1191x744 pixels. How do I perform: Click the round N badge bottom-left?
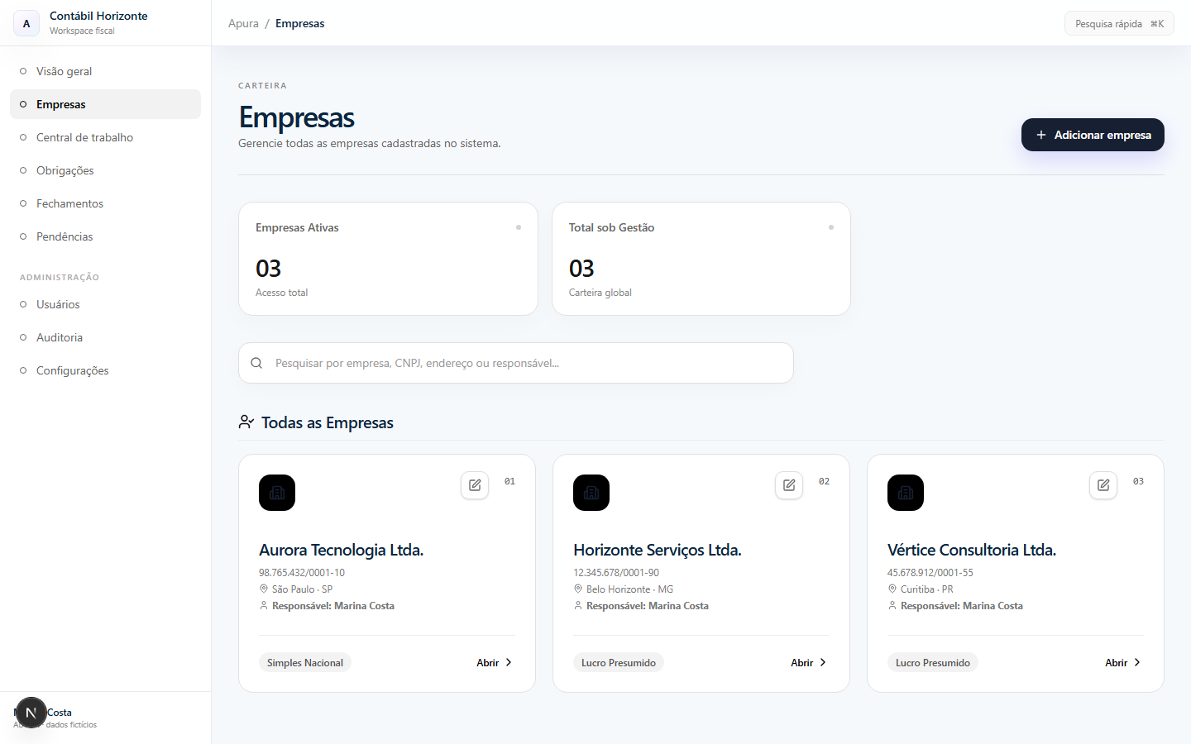pos(31,713)
